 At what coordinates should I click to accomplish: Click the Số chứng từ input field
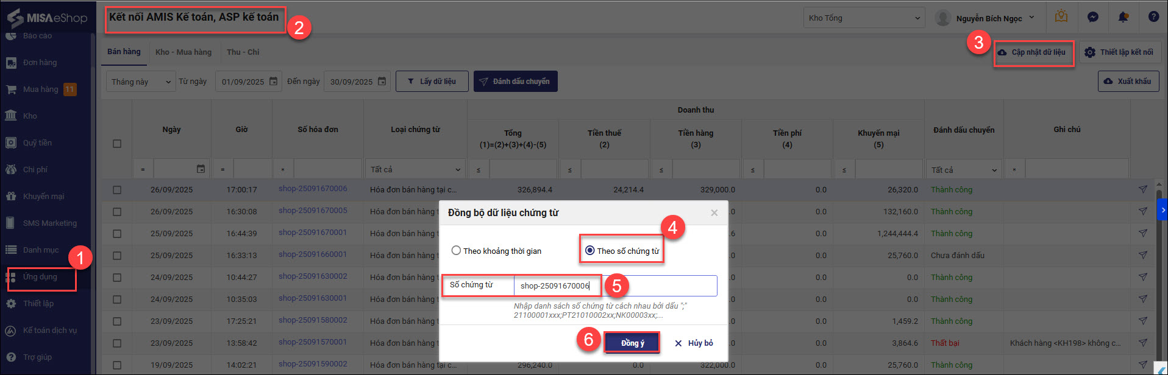tap(614, 286)
